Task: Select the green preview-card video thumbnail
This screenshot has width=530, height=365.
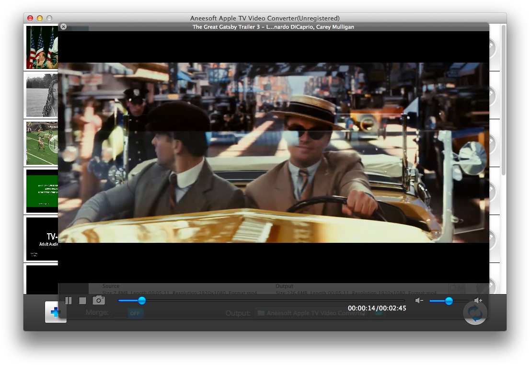Action: tap(42, 191)
